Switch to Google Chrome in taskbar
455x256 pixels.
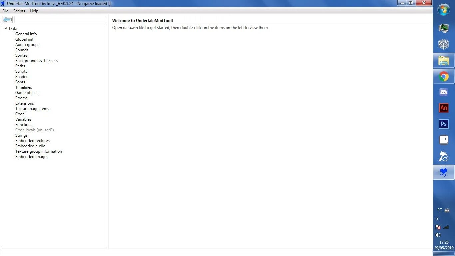(444, 77)
